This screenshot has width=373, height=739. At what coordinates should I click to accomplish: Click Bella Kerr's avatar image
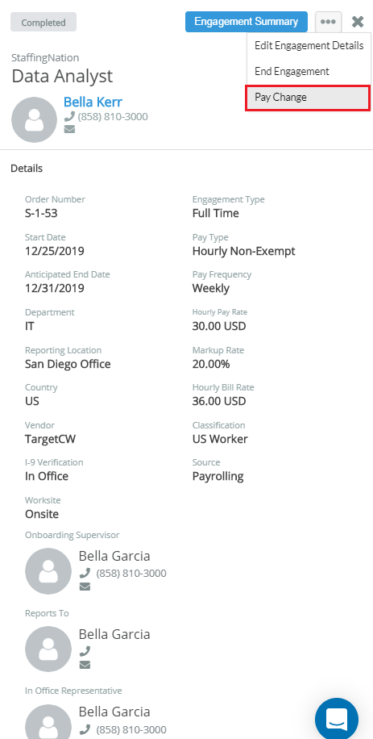click(34, 119)
